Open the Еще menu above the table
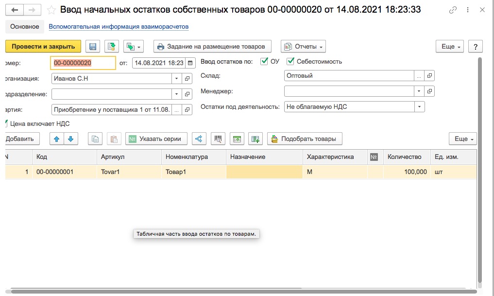 [x=463, y=139]
